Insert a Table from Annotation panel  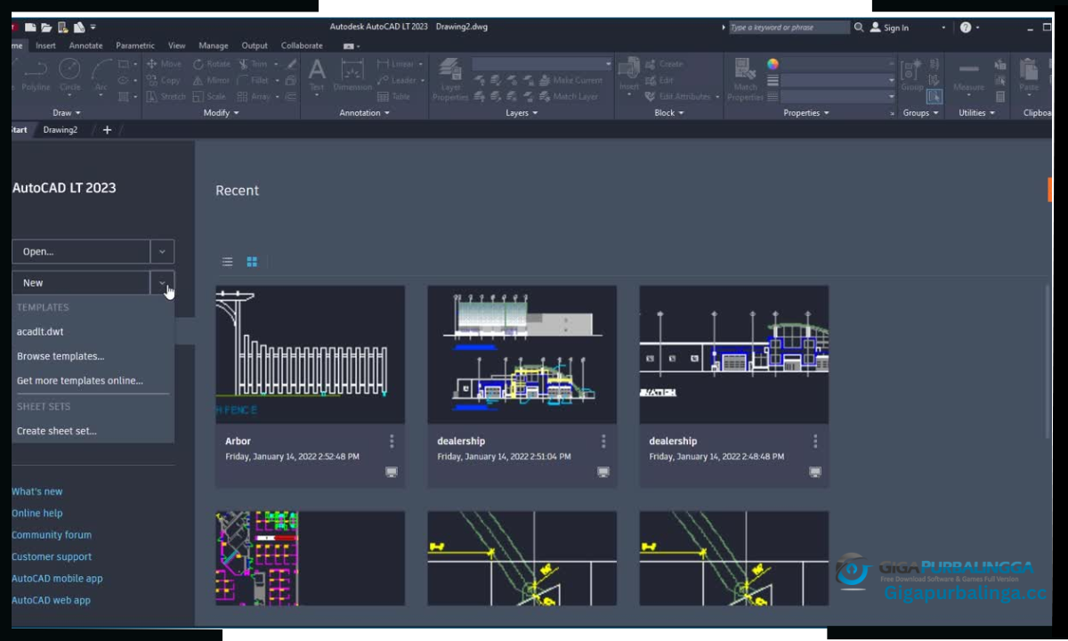394,96
